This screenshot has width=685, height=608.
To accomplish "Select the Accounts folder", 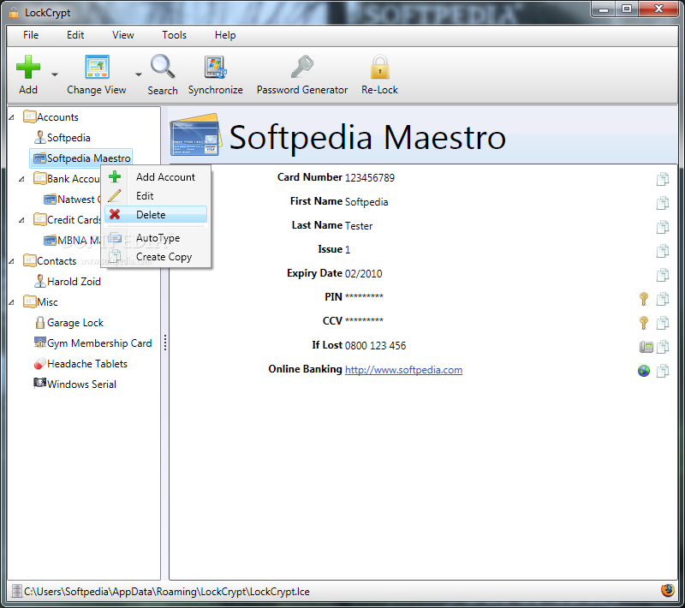I will coord(51,117).
